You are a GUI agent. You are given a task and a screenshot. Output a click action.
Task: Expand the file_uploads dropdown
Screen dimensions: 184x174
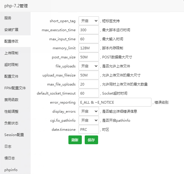click(89, 66)
